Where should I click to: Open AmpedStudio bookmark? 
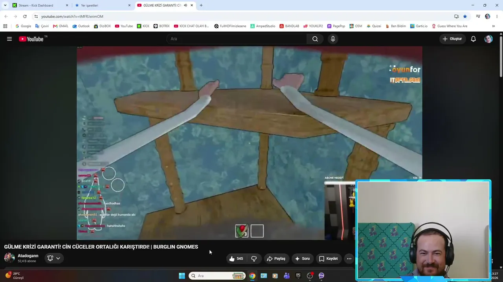pos(263,26)
